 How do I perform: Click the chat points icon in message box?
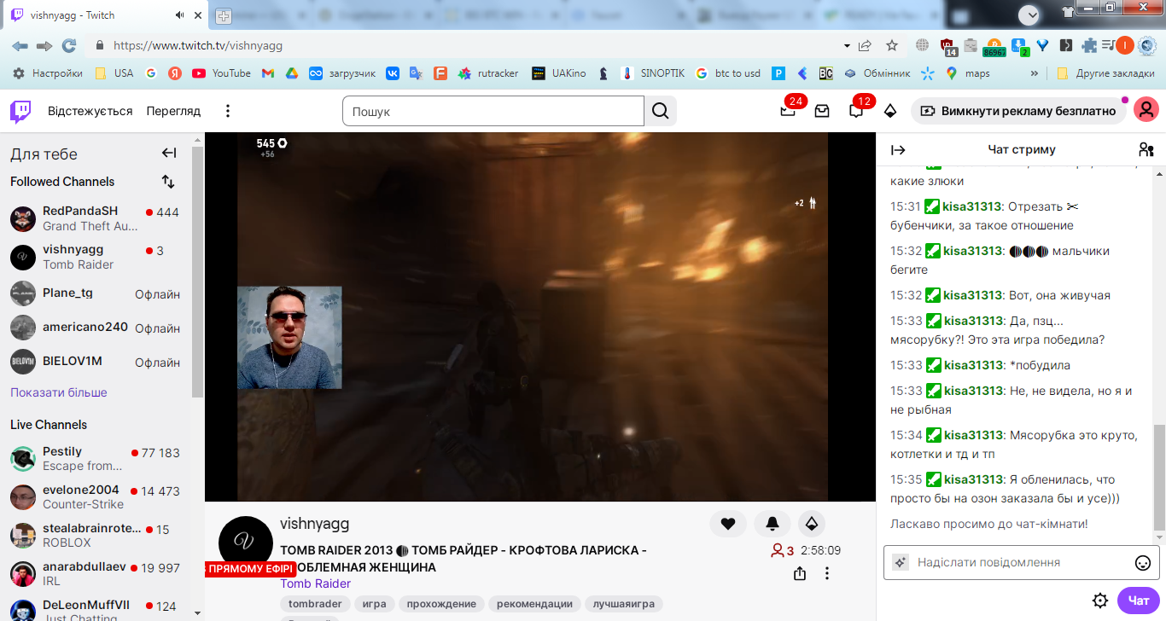[900, 563]
